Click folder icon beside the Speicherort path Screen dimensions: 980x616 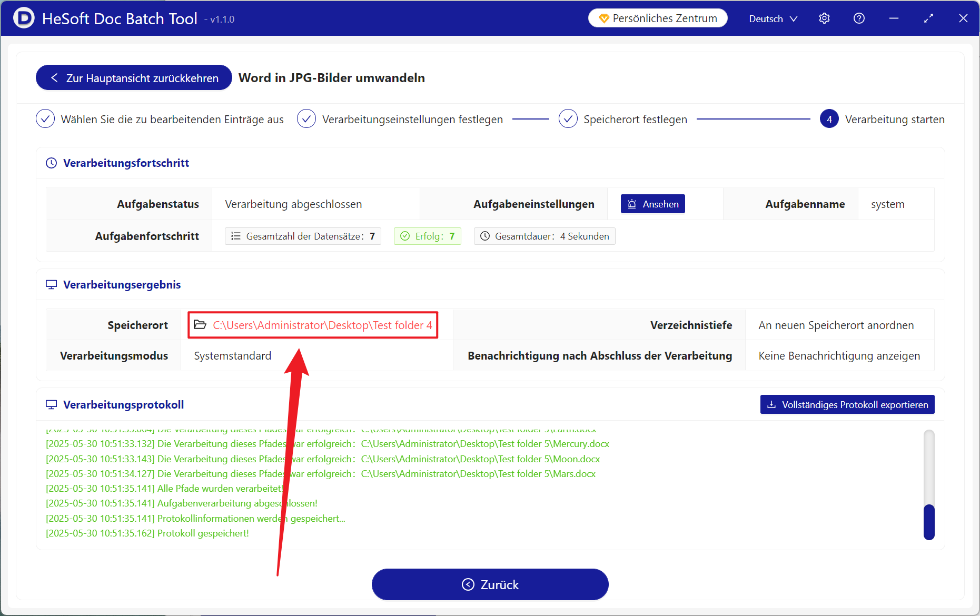pos(200,325)
